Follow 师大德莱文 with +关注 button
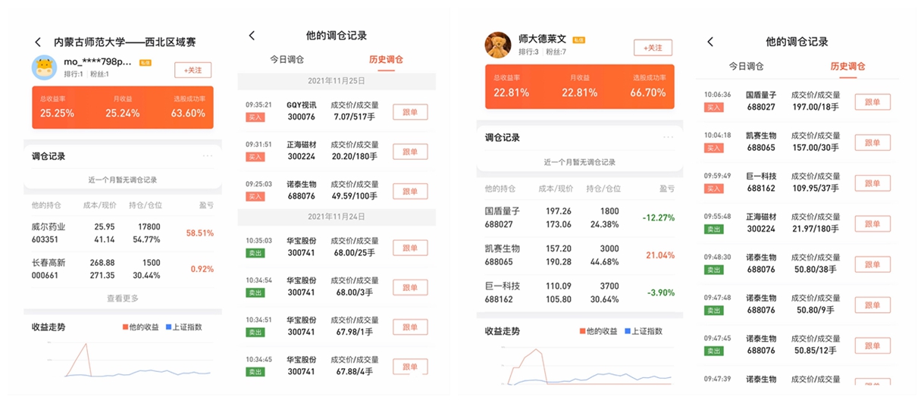This screenshot has height=403, width=924. pos(653,48)
